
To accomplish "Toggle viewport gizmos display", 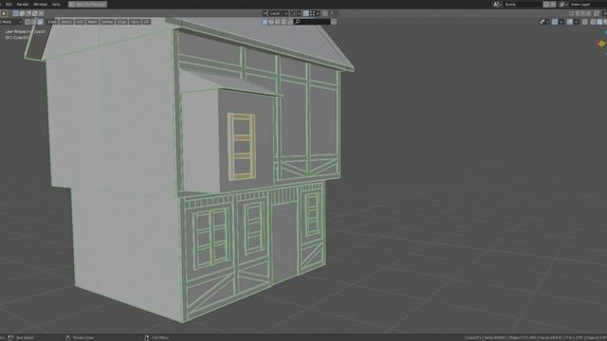I will (x=555, y=22).
